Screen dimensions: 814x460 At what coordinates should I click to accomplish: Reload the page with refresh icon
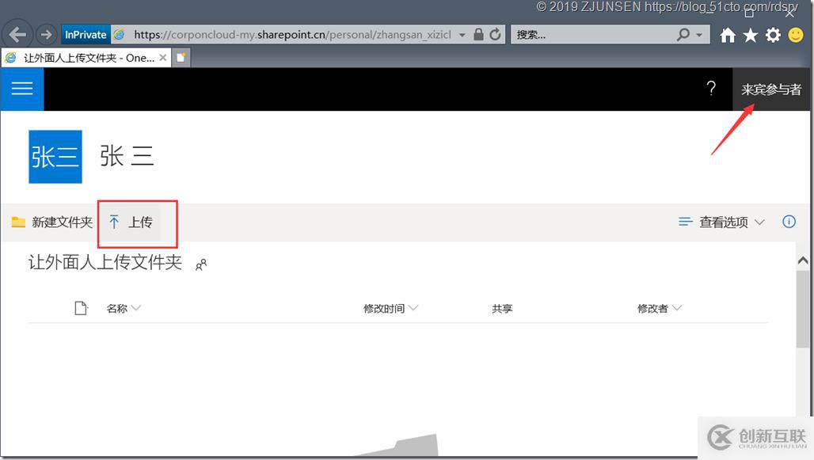(495, 35)
